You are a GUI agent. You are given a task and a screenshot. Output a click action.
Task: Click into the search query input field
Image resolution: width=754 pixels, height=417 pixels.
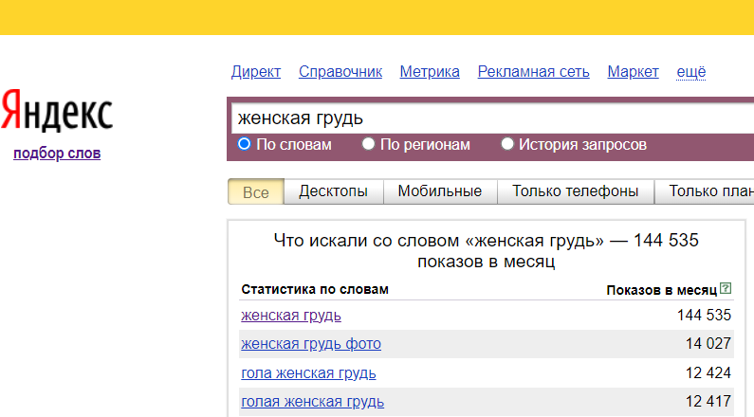point(492,118)
